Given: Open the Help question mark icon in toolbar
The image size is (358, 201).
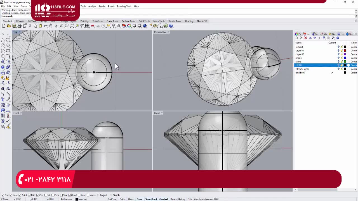Looking at the screenshot, I should point(171,26).
